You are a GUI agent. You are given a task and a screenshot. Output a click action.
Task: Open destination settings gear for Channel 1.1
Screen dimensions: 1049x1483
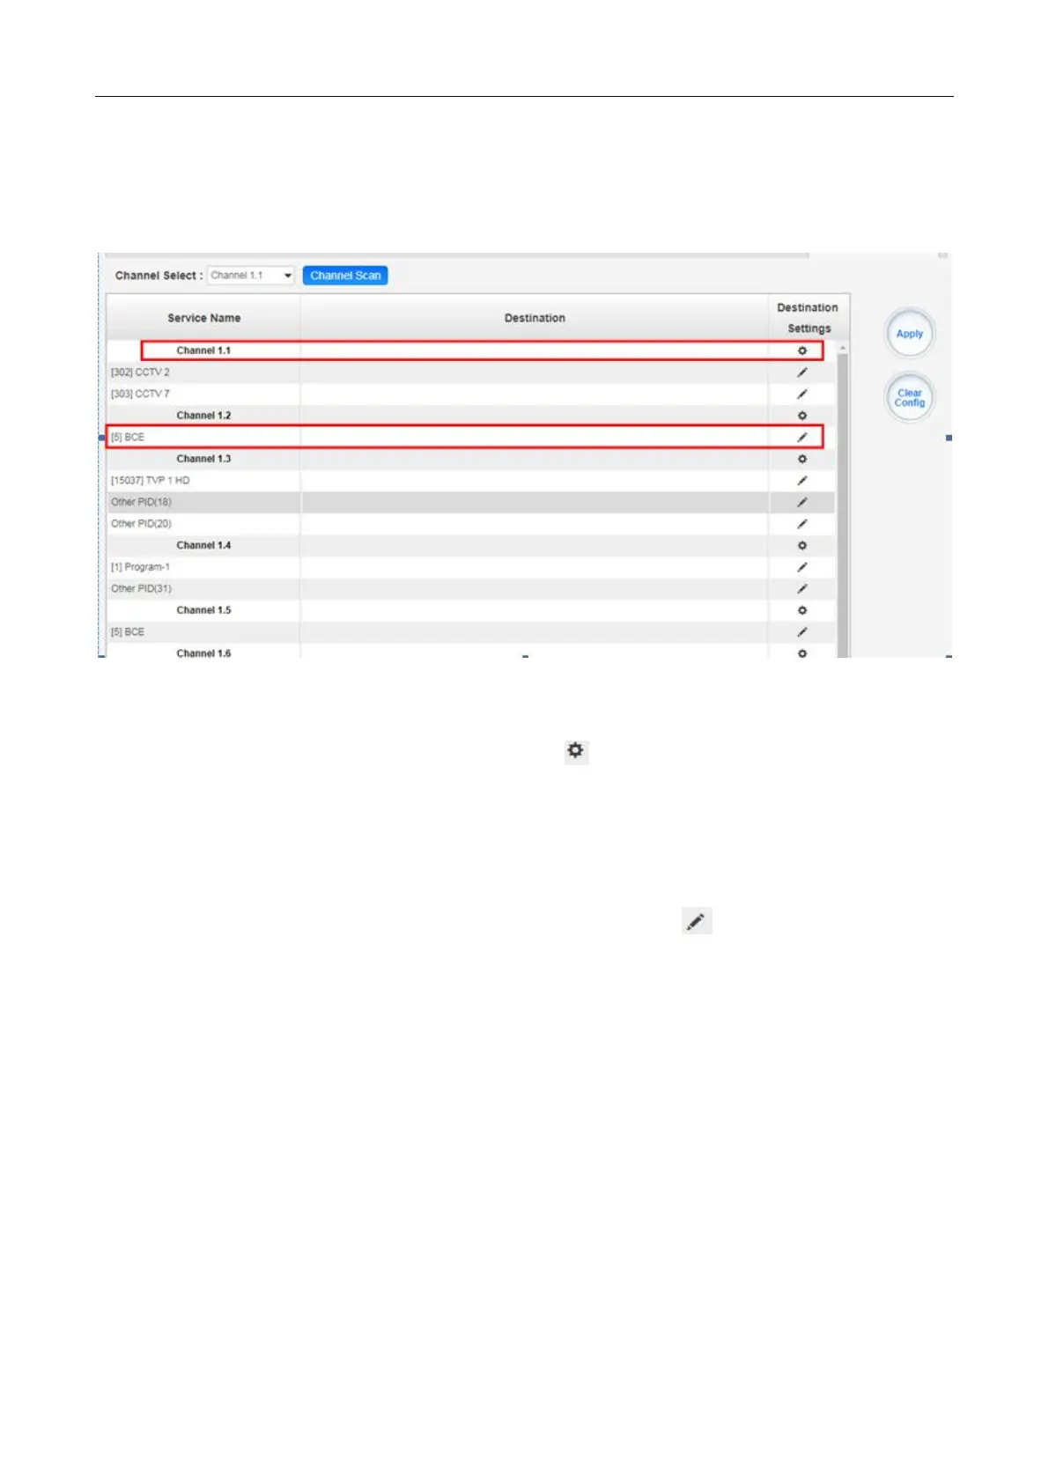click(802, 350)
